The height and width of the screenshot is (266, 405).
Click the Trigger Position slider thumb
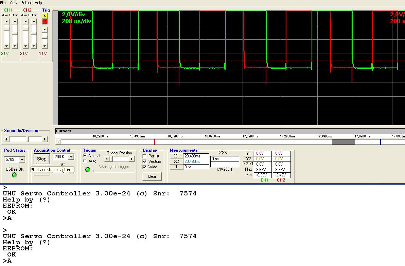tap(111, 159)
